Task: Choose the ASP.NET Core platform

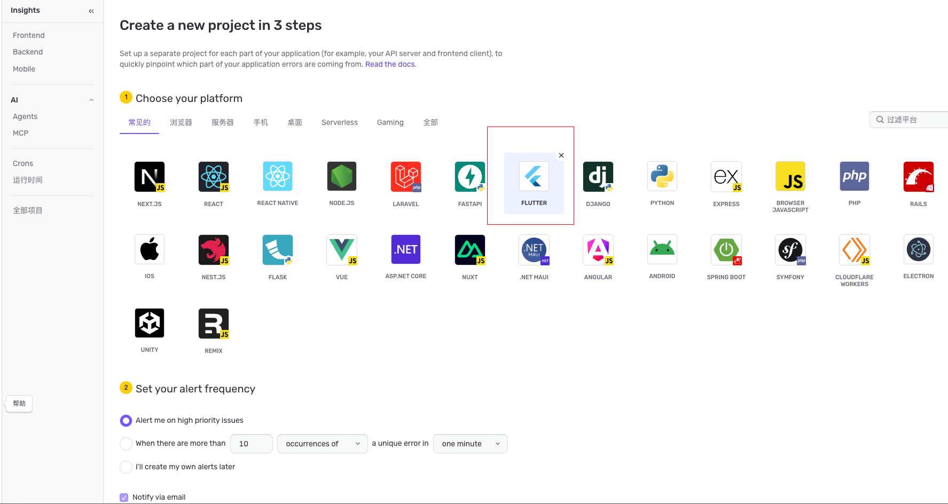Action: [x=406, y=249]
